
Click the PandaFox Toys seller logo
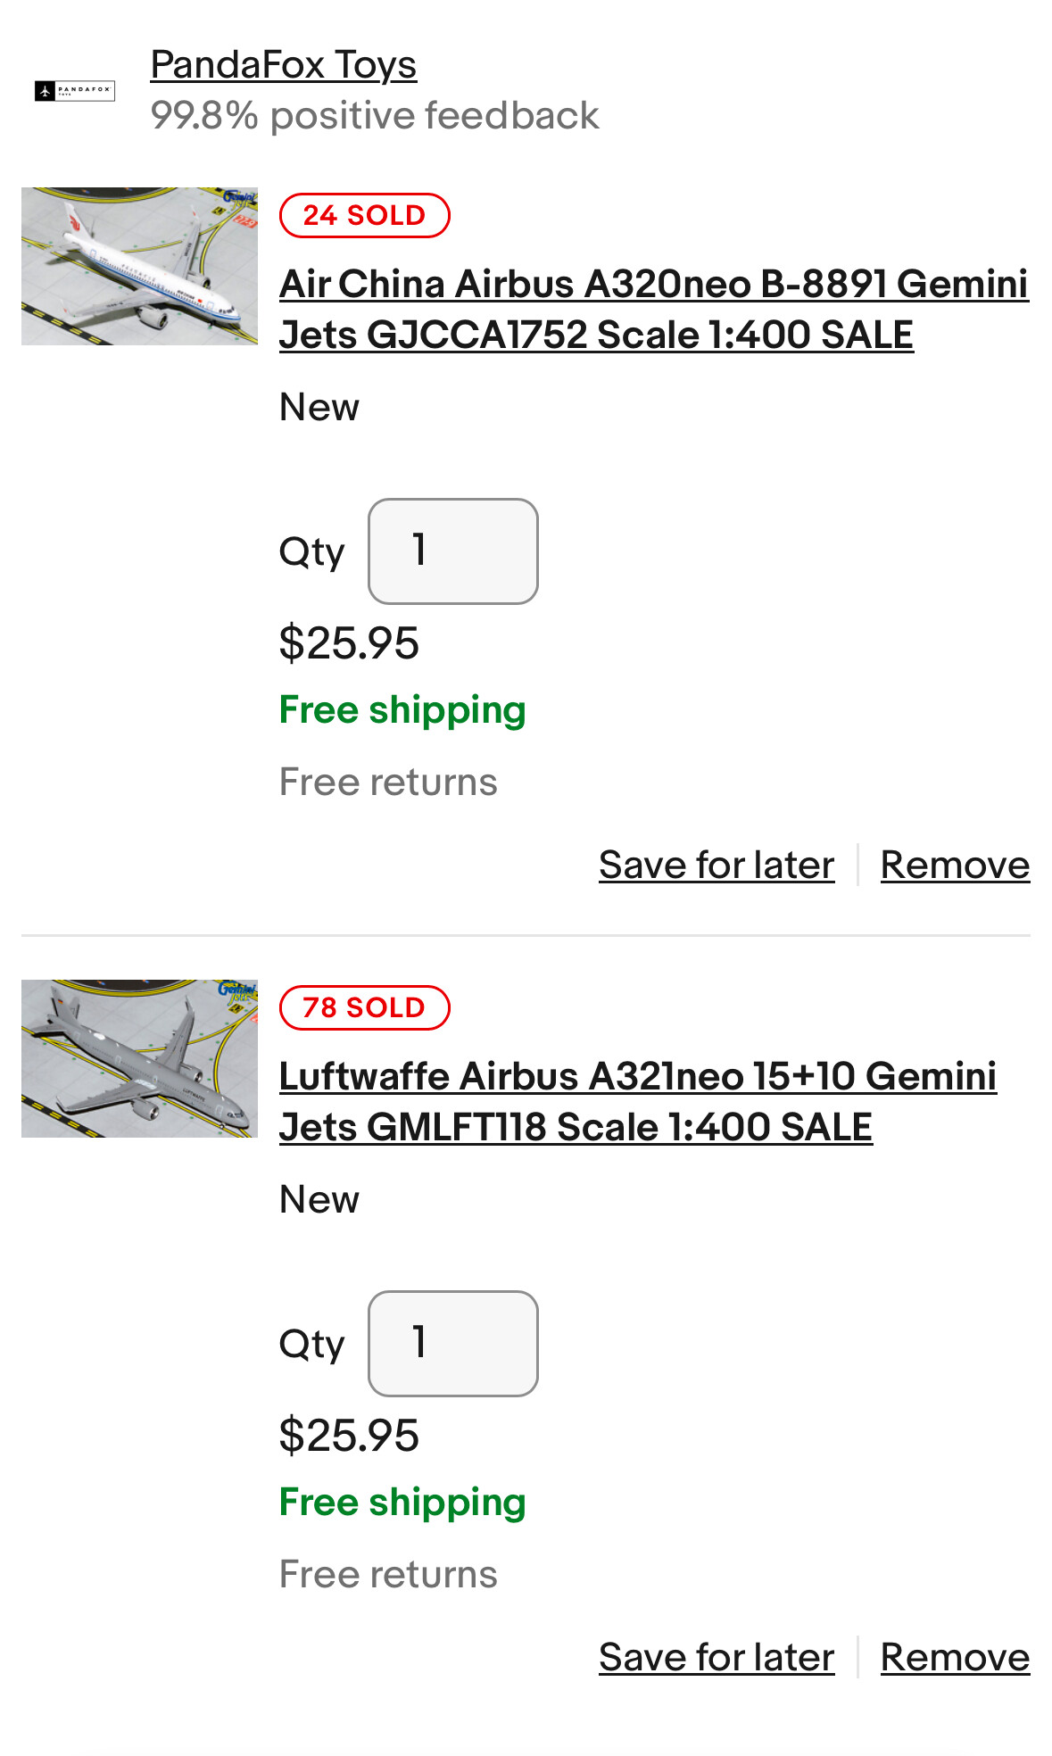(x=75, y=91)
